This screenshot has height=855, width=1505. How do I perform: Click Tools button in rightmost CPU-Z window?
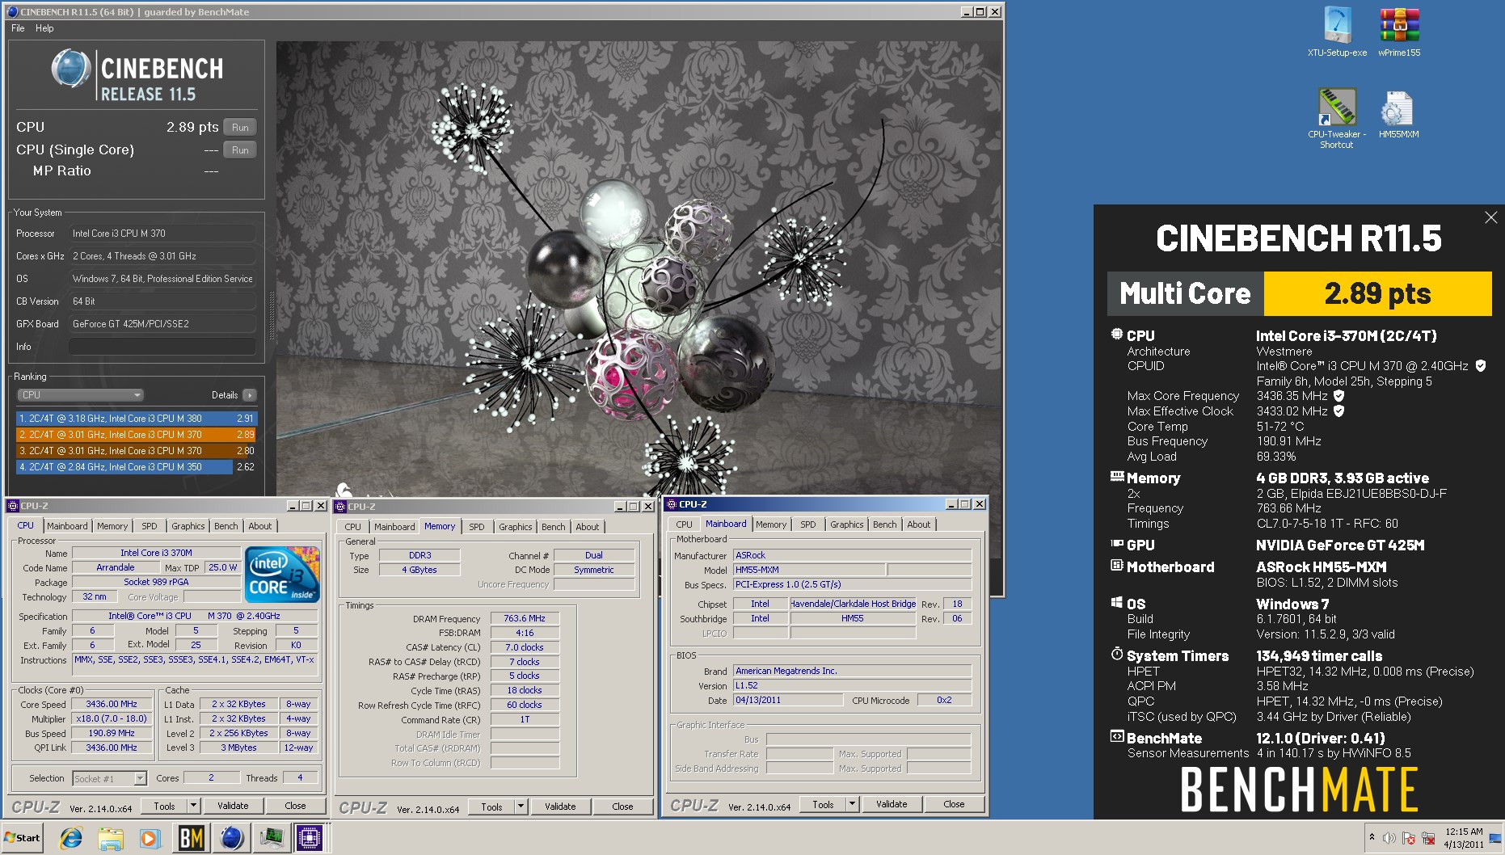[823, 804]
